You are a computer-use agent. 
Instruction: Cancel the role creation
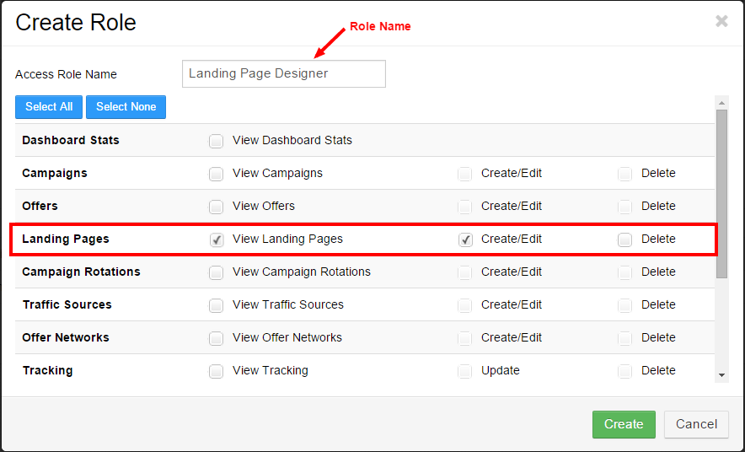(696, 424)
